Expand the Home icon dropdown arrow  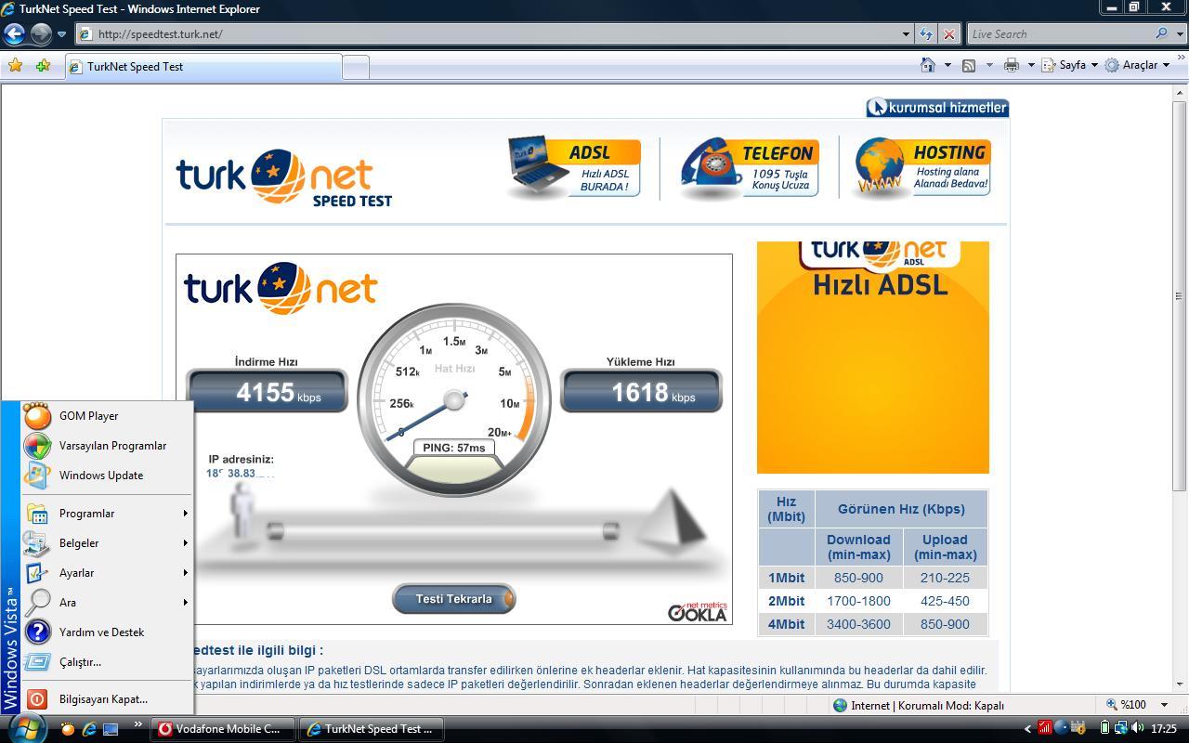point(947,65)
